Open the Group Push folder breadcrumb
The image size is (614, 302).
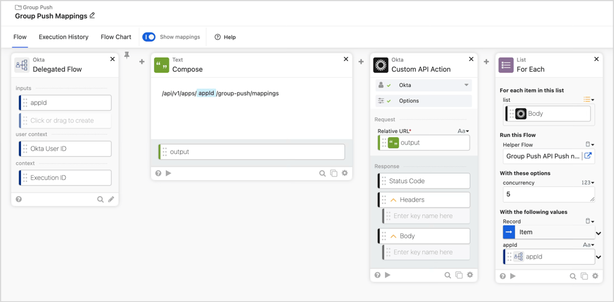tap(34, 7)
